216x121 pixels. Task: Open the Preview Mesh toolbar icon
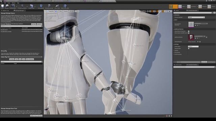coord(13,6)
